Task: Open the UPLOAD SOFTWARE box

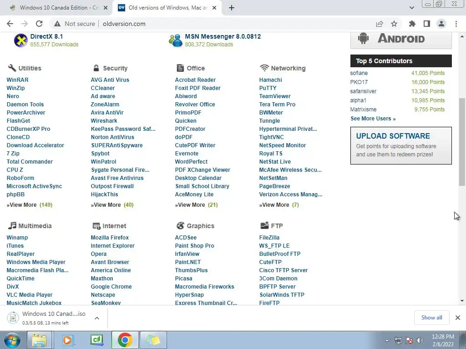Action: [x=401, y=145]
